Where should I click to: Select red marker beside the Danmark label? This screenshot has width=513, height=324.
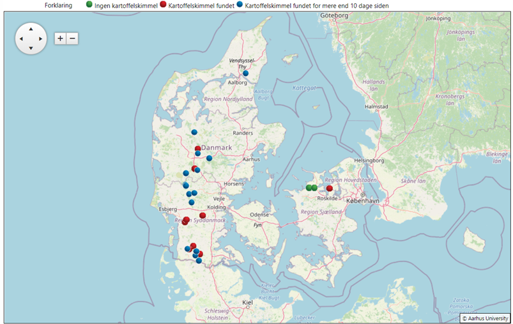click(198, 148)
